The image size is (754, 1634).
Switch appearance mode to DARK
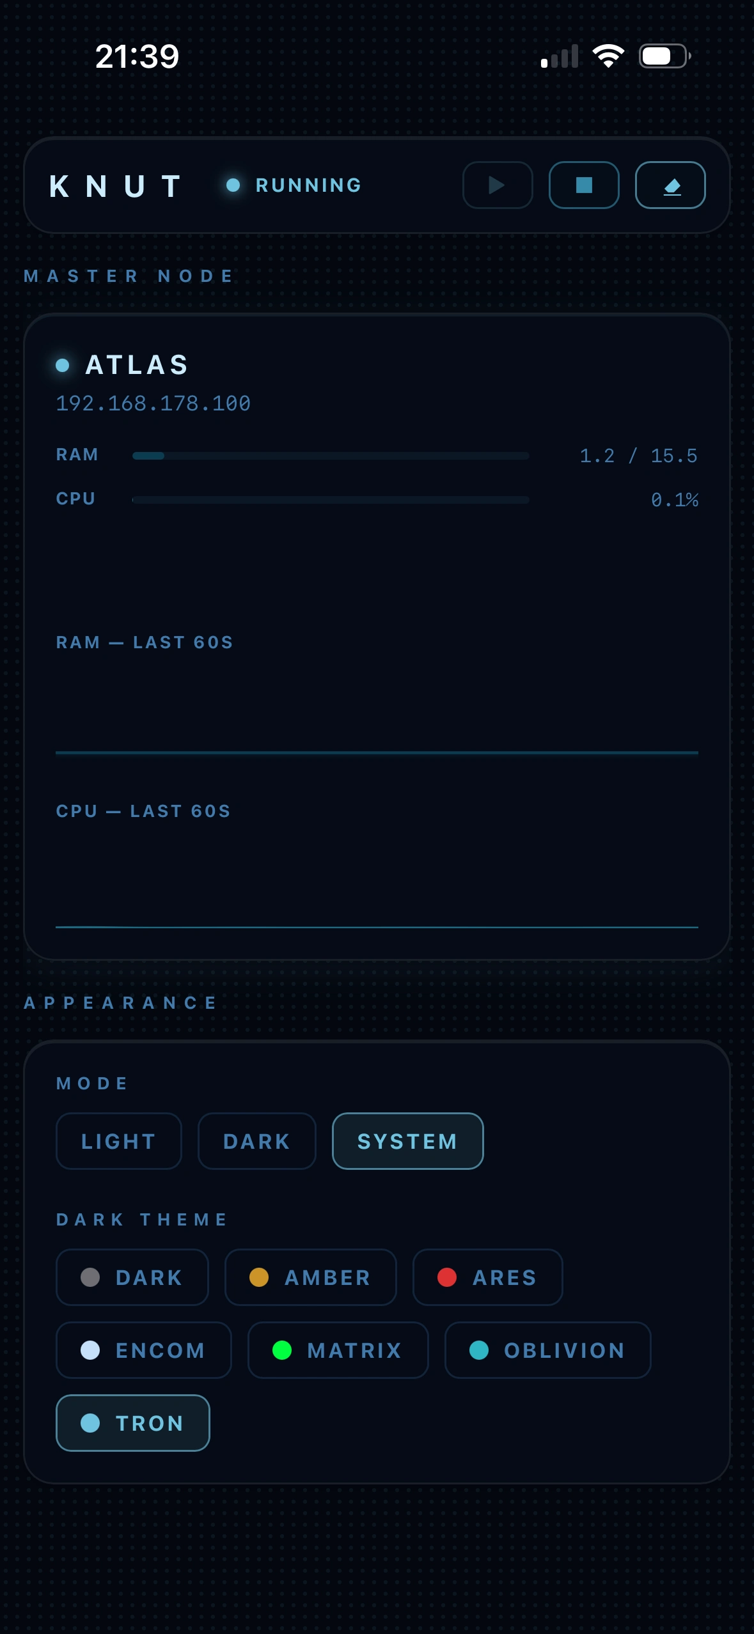coord(256,1140)
